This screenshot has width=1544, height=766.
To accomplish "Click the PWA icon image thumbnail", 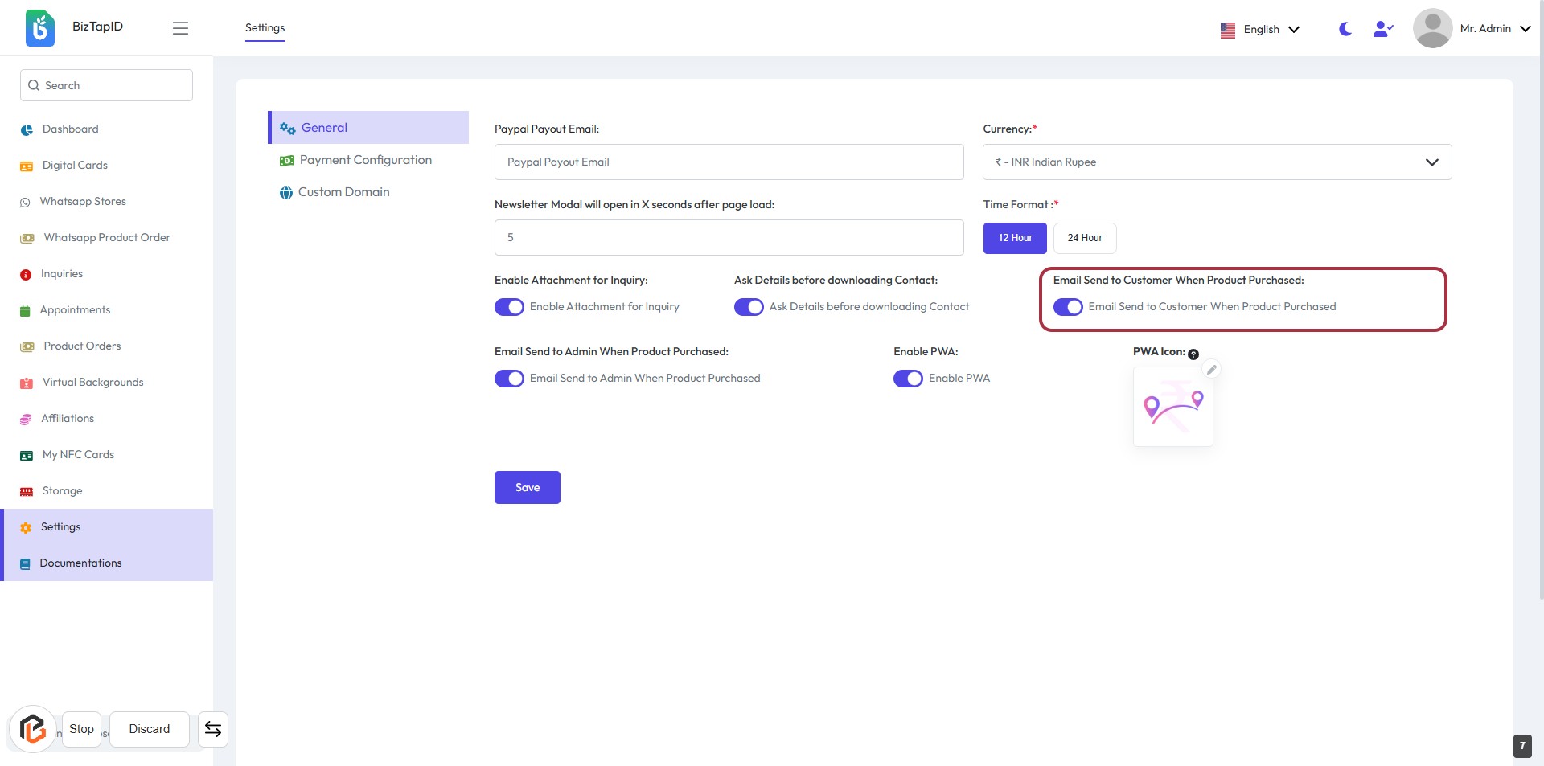I will point(1172,408).
